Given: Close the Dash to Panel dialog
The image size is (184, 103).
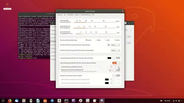Looking at the screenshot, I should [123, 11].
